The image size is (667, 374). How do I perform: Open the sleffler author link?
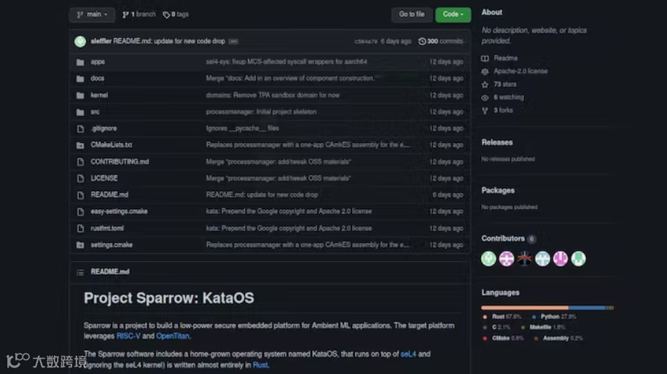[101, 42]
